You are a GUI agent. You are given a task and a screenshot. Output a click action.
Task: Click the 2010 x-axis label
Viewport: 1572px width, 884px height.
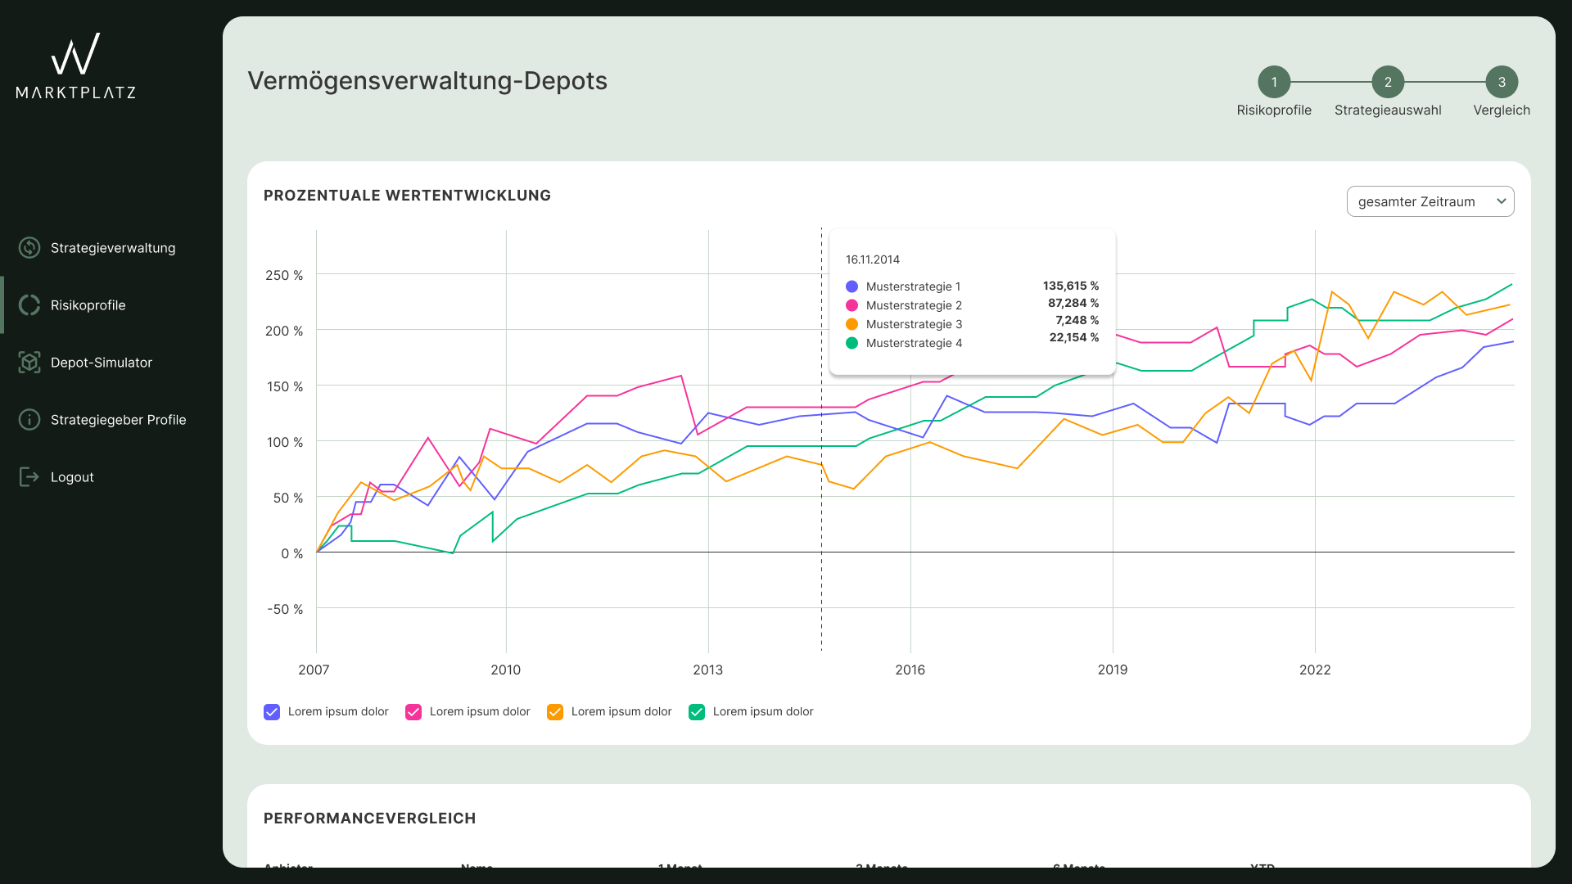click(506, 670)
